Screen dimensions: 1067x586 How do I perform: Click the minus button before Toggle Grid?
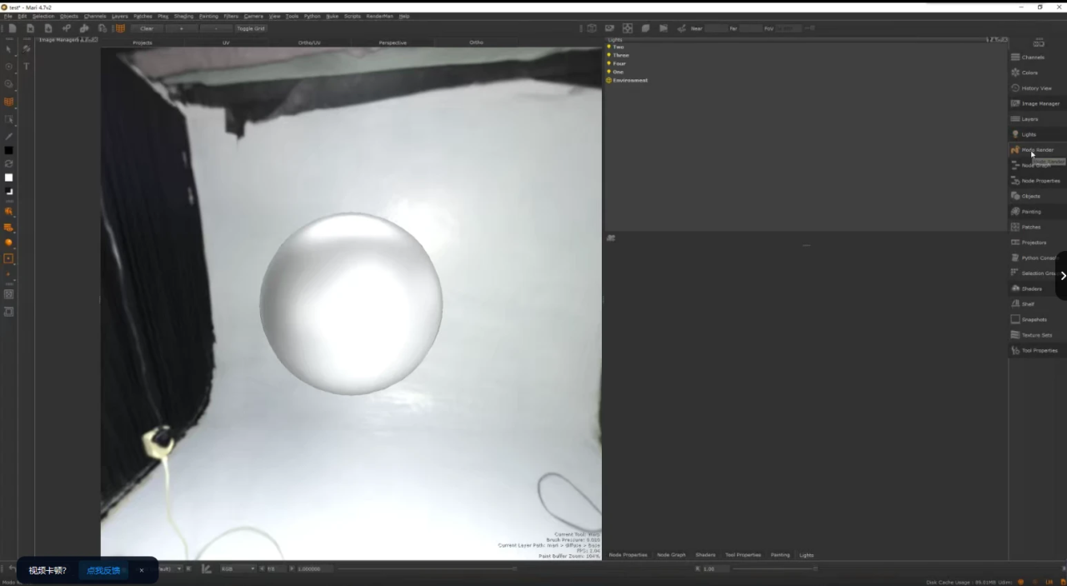tap(217, 28)
